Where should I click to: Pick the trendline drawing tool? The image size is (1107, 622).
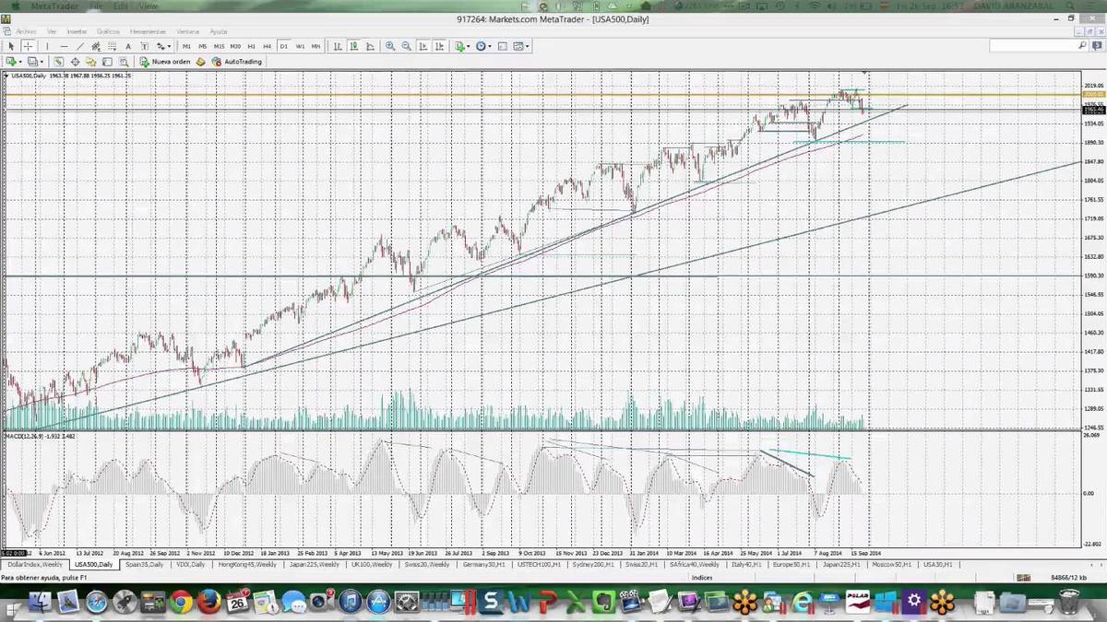[80, 46]
